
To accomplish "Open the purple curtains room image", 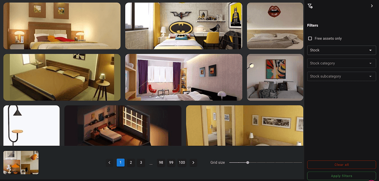I will point(183,77).
